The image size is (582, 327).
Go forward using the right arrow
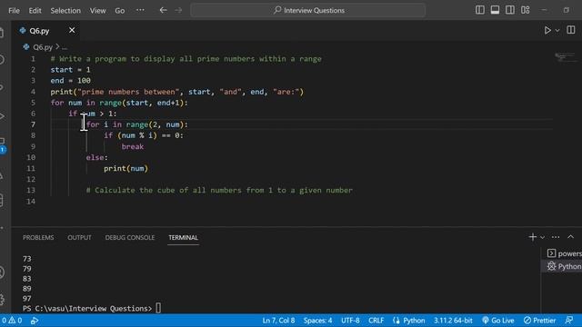point(178,10)
